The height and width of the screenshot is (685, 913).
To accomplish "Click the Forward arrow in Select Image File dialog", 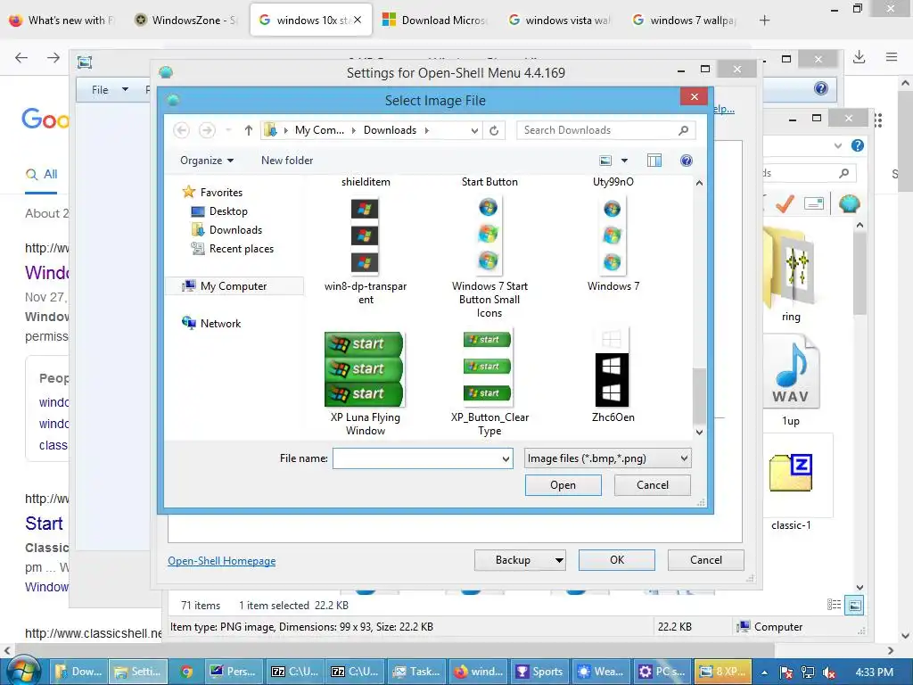I will 207,130.
